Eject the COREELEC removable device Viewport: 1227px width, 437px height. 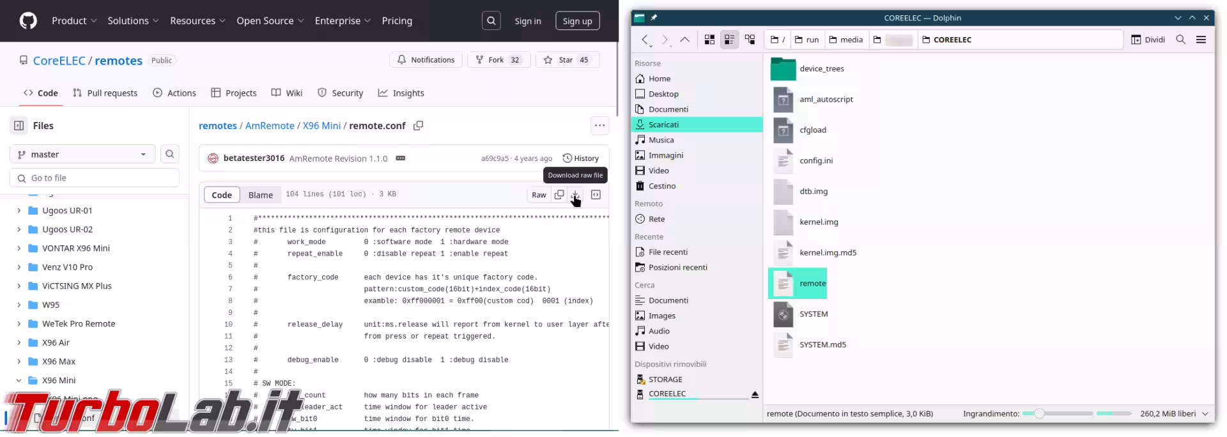755,395
